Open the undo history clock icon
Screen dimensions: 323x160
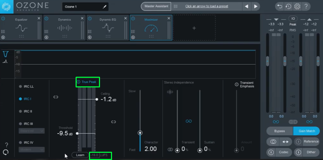(288, 6)
